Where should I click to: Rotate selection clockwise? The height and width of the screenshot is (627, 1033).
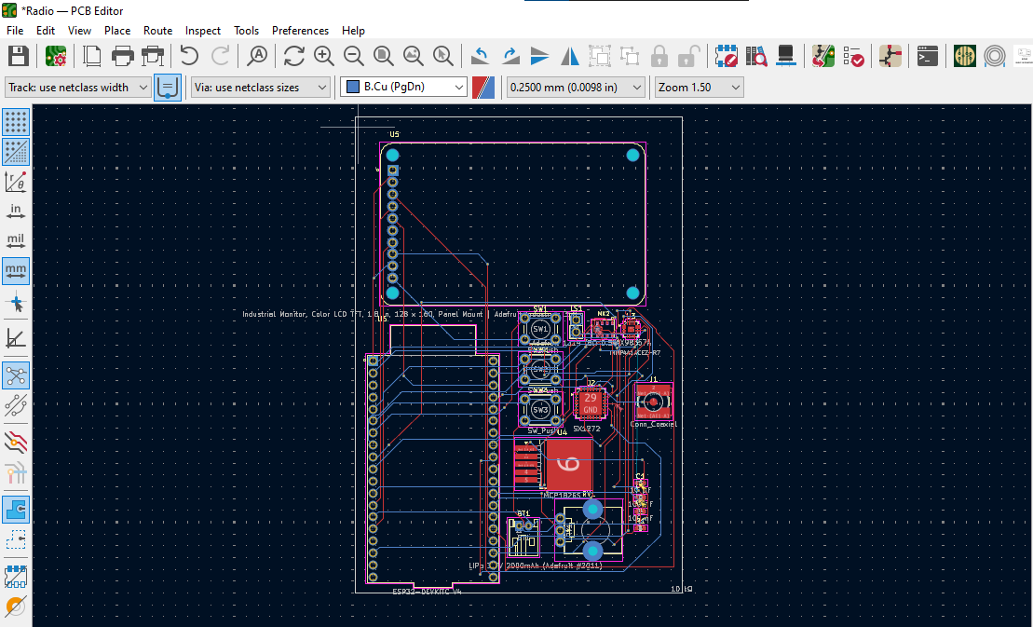[x=510, y=56]
